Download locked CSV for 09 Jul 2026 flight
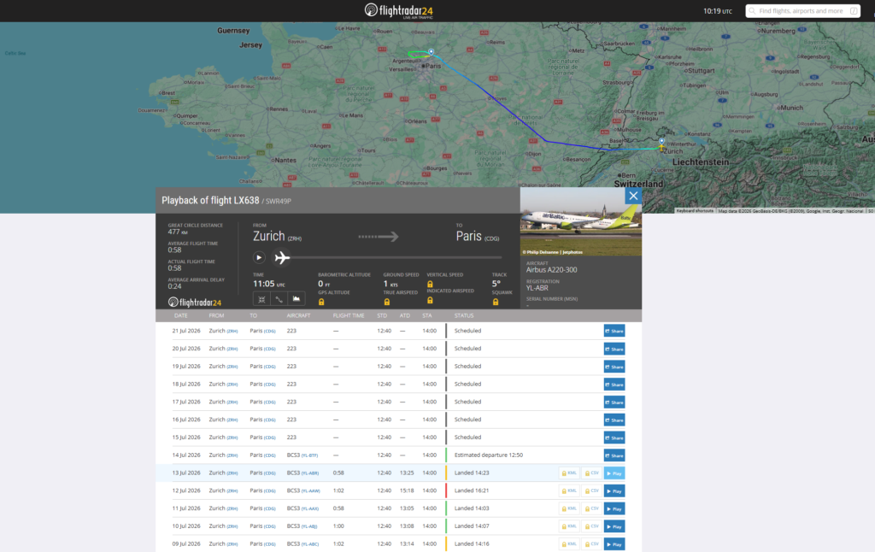Viewport: 875px width, 552px height. coord(591,544)
